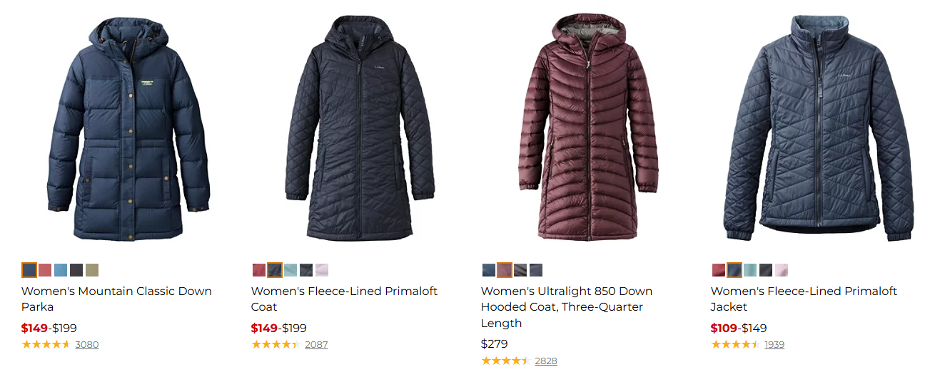Image resolution: width=925 pixels, height=367 pixels.
Task: Open the Women's Fleece-Lined Primaloft Jacket title
Action: click(x=804, y=299)
